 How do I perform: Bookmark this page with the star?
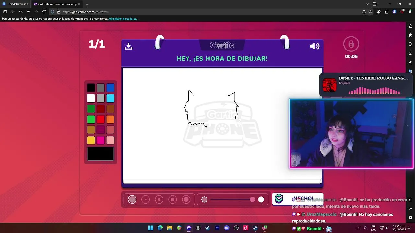(370, 12)
